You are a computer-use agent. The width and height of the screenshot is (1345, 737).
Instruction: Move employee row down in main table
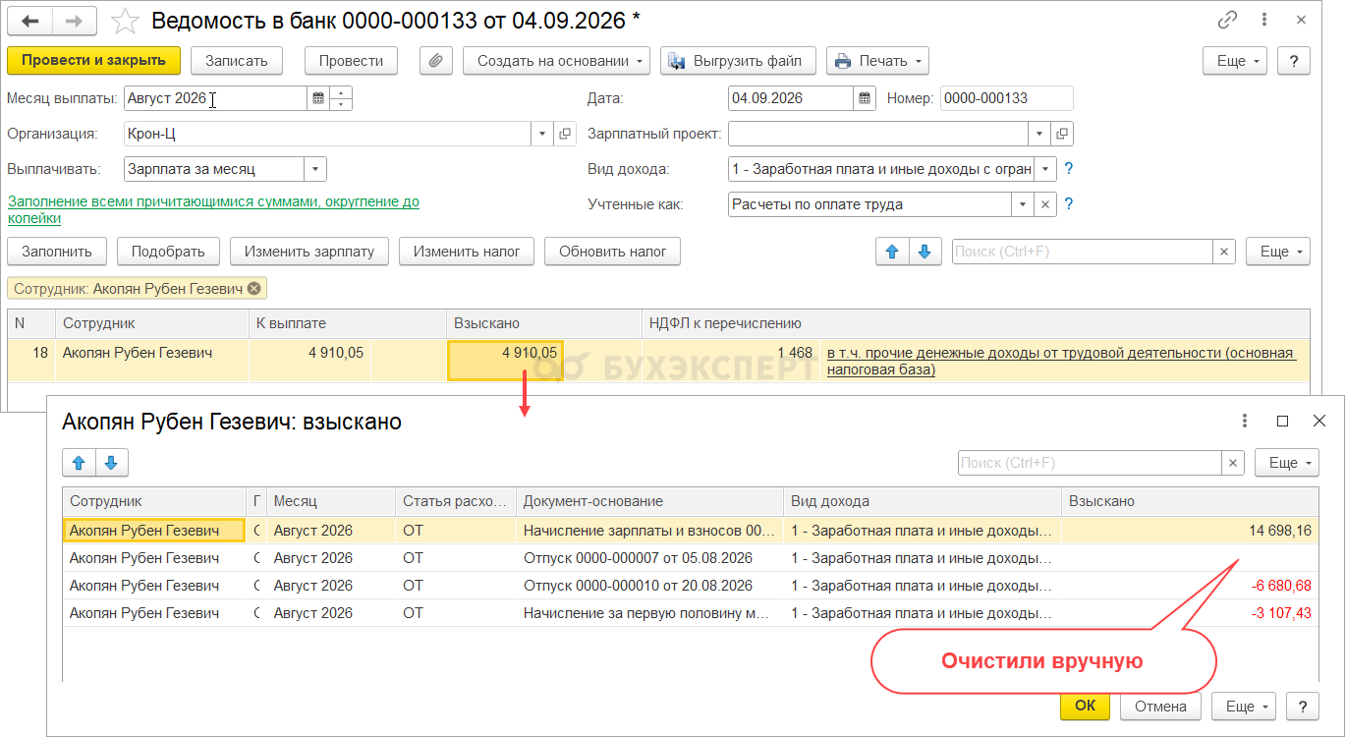pyautogui.click(x=925, y=252)
